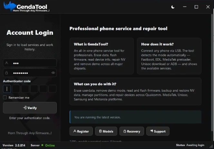The height and width of the screenshot is (149, 214).
Task: Toggle dark mode moon icon
Action: click(173, 7)
